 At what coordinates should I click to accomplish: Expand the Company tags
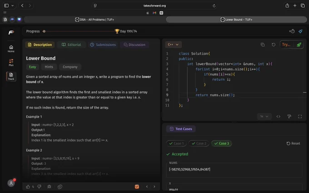70,67
